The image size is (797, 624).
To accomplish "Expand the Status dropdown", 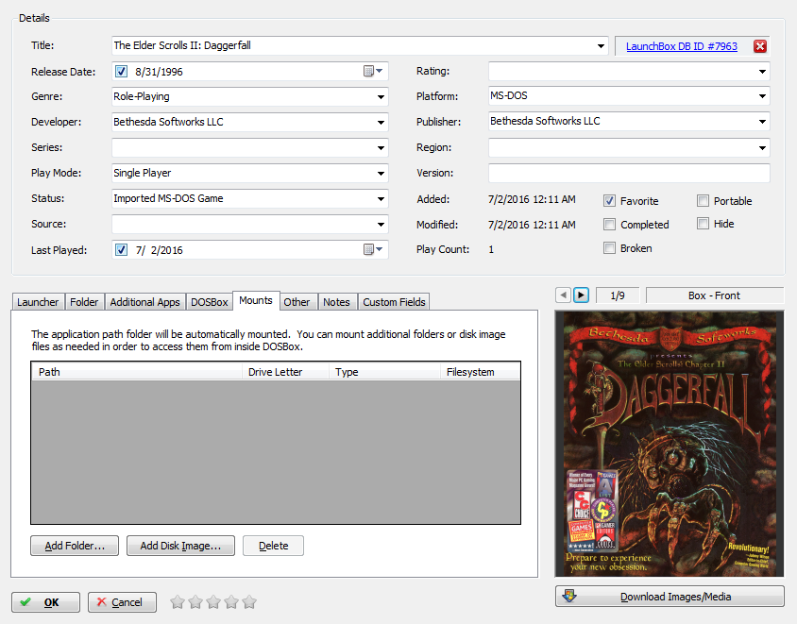I will coord(381,198).
